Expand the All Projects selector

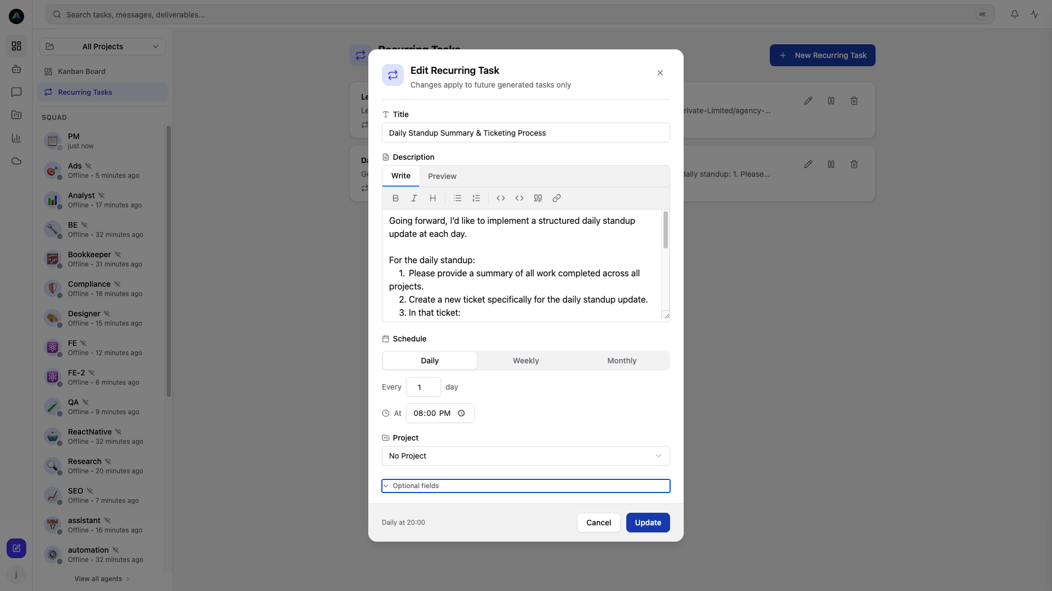[102, 47]
